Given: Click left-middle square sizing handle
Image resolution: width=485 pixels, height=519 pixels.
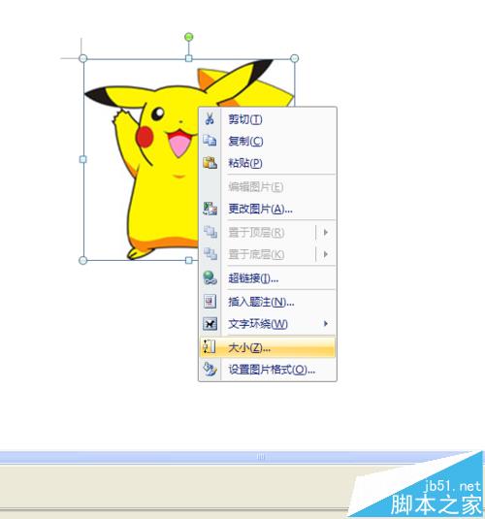Looking at the screenshot, I should coord(83,159).
